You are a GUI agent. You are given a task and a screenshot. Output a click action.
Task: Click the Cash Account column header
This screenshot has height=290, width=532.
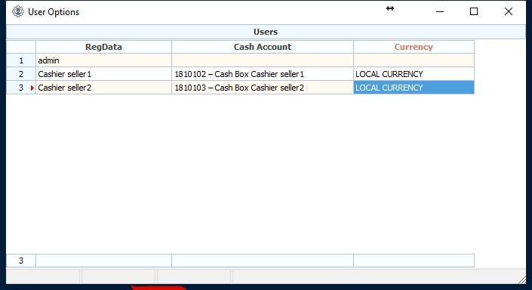point(263,47)
